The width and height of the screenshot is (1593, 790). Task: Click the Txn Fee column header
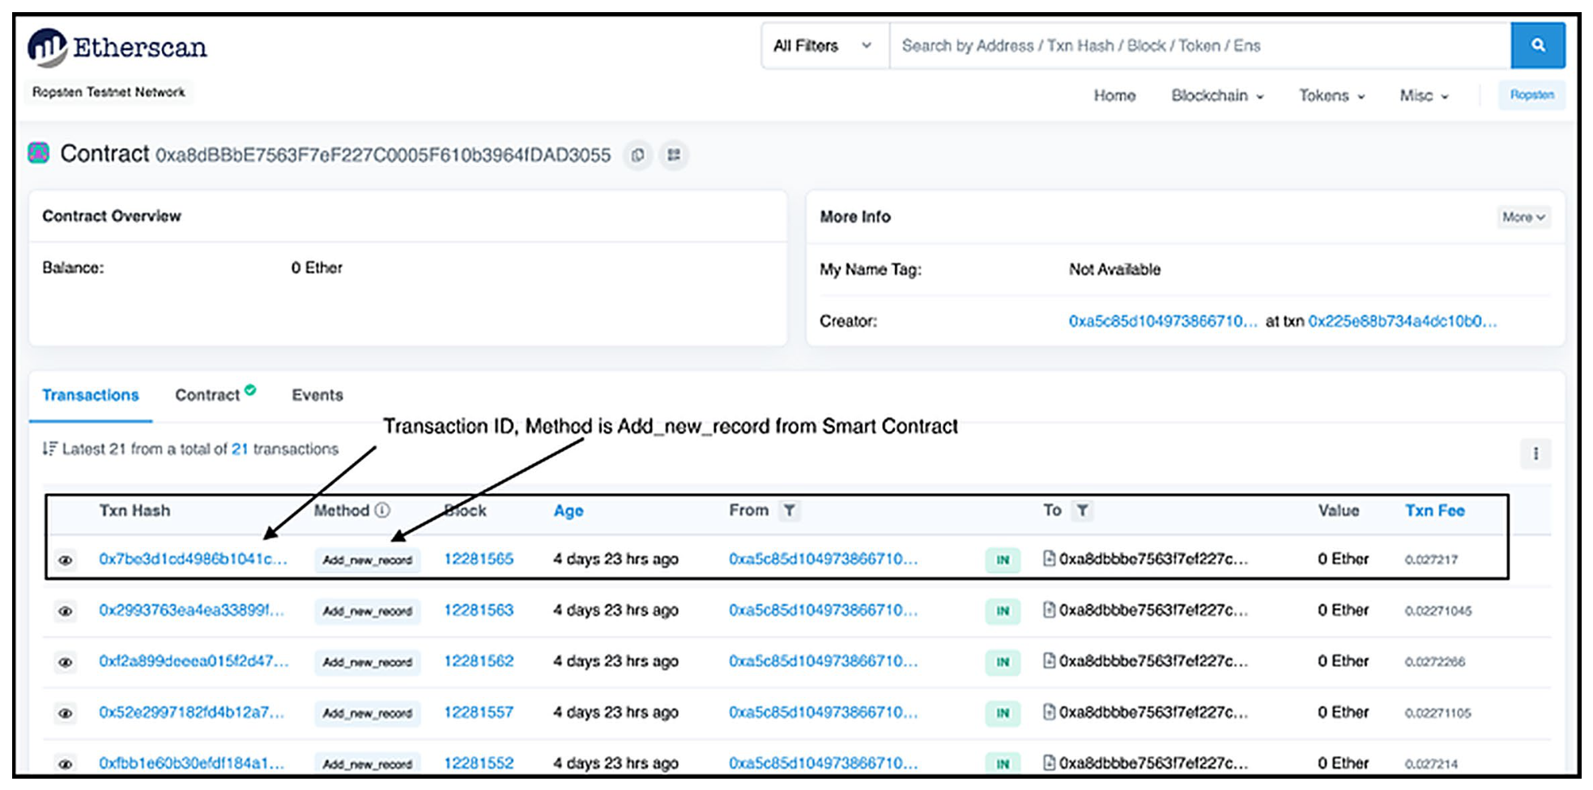point(1435,510)
